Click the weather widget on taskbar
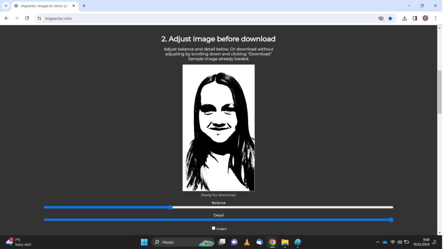 click(19, 242)
